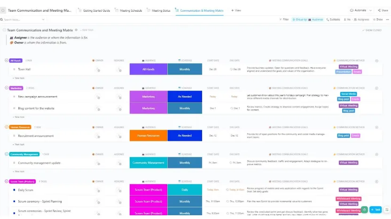Viewport: 391px width, 219px height.
Task: Open dropdown arrow next to Automate
Action: coord(370,10)
